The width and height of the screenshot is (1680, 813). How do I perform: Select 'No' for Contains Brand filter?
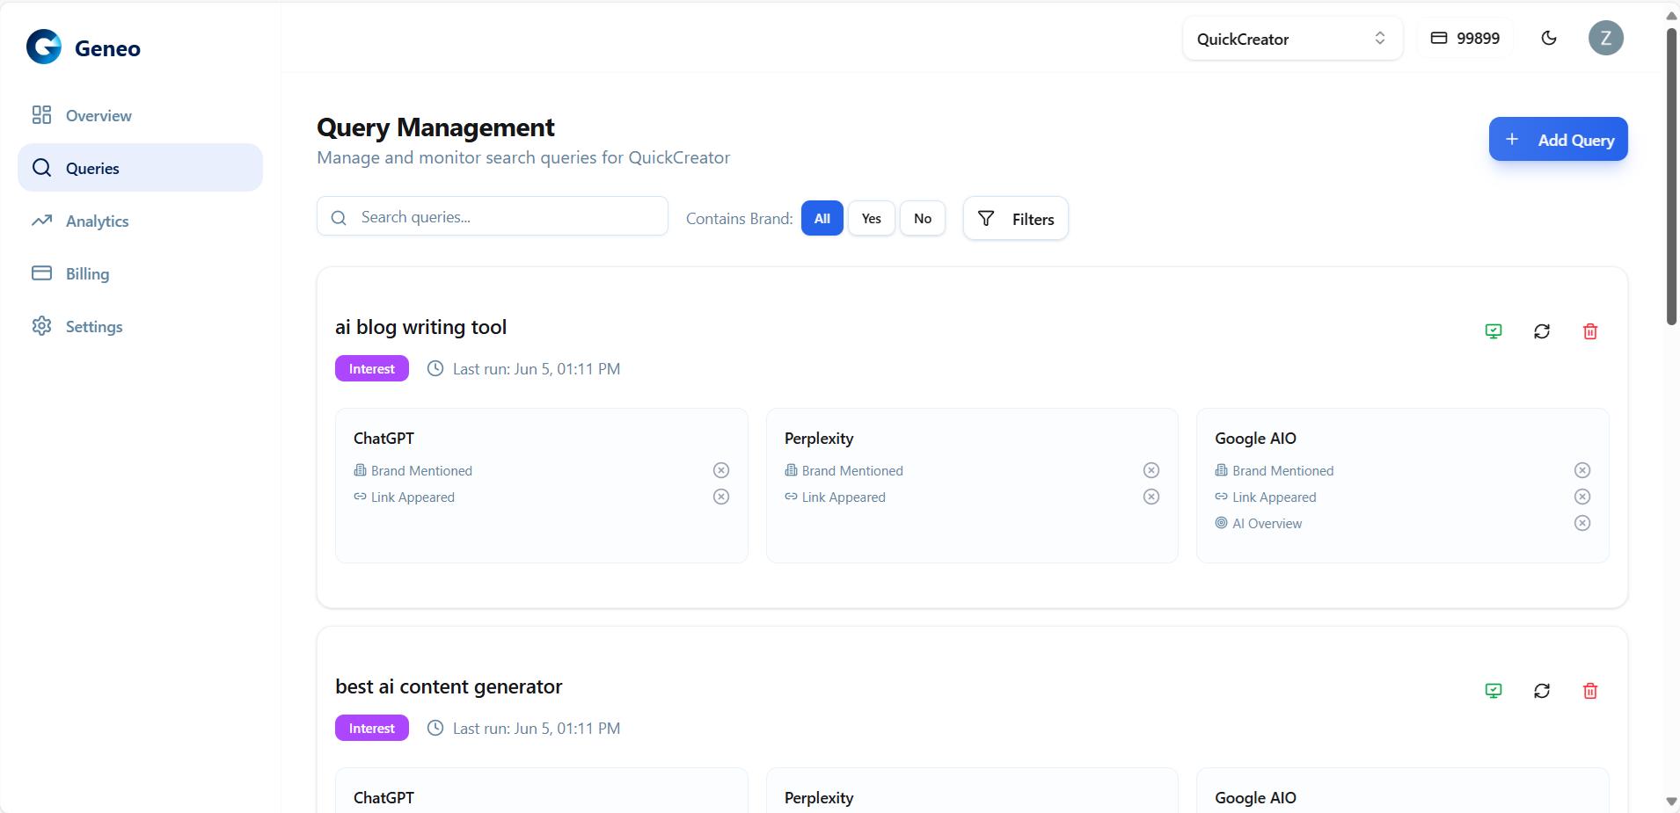tap(922, 219)
